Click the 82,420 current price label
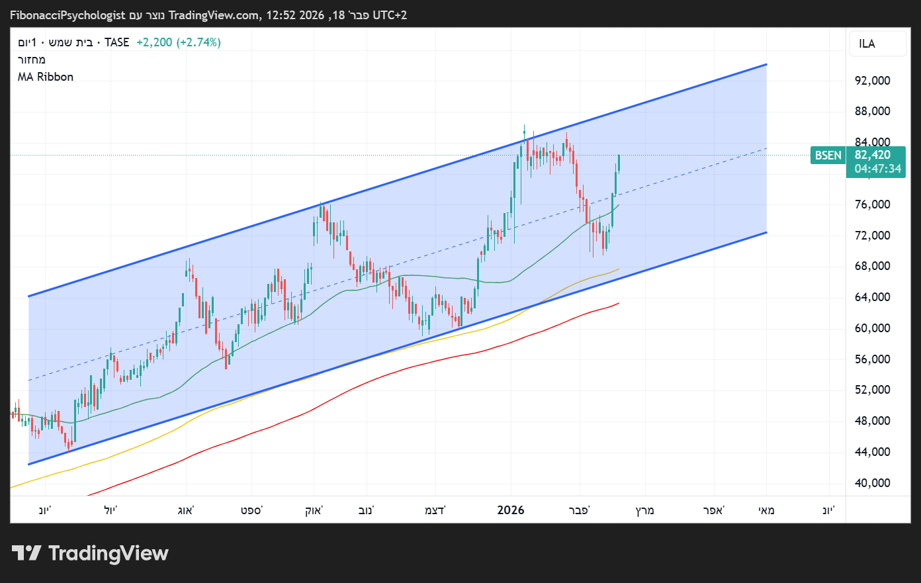This screenshot has height=583, width=921. [873, 156]
